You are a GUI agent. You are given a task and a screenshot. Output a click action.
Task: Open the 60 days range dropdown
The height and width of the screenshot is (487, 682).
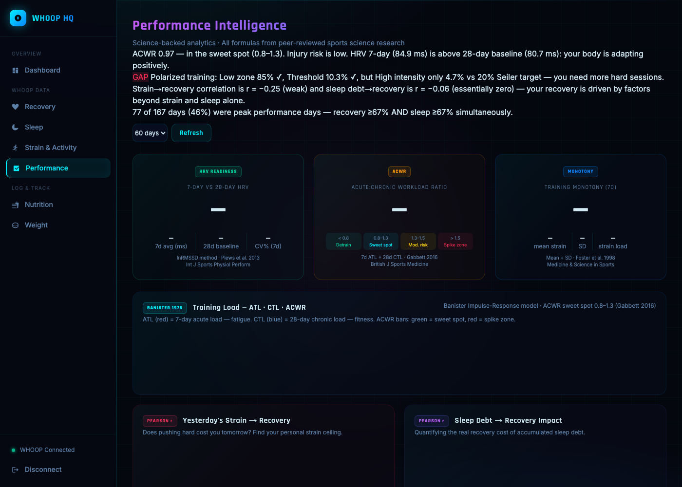click(x=150, y=133)
